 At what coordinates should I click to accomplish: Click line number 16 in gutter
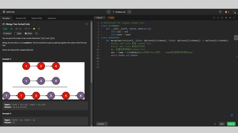[98, 67]
